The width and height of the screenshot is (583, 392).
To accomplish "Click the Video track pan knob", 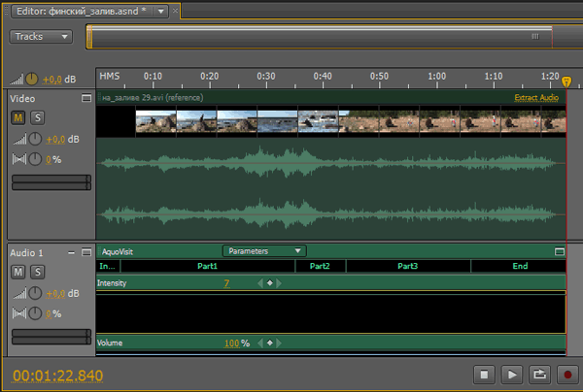I will coord(35,159).
